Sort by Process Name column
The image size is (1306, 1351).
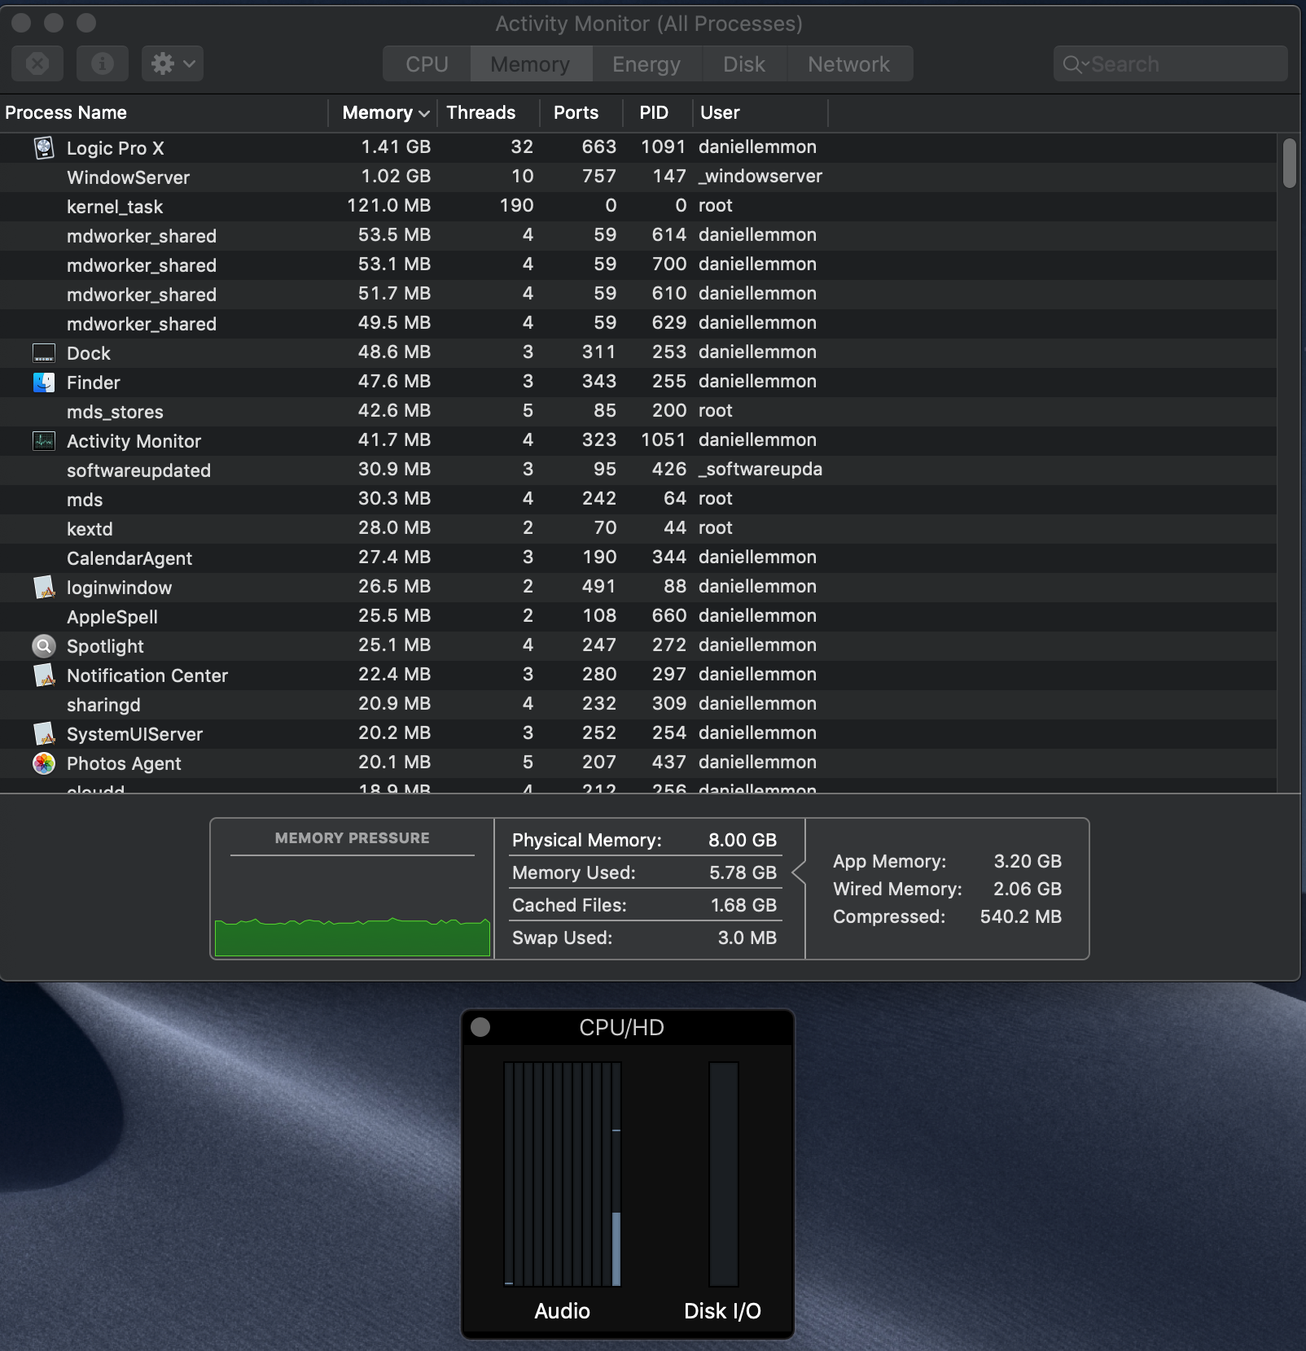pos(164,112)
